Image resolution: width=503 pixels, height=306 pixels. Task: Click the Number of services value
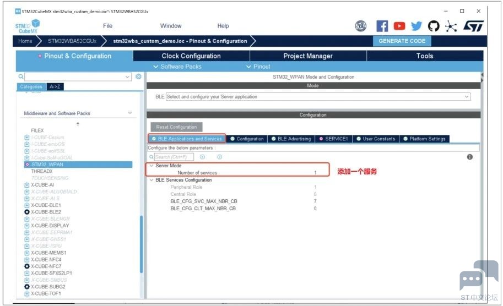click(315, 173)
